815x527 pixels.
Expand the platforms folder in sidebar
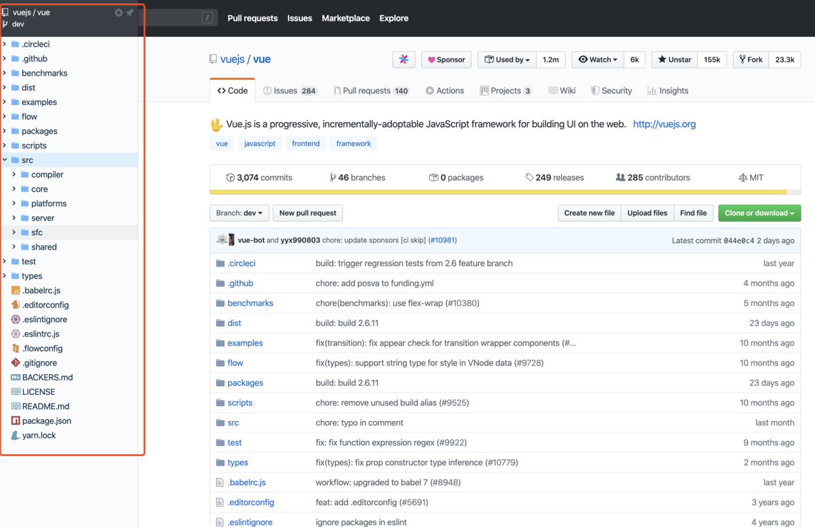(14, 203)
